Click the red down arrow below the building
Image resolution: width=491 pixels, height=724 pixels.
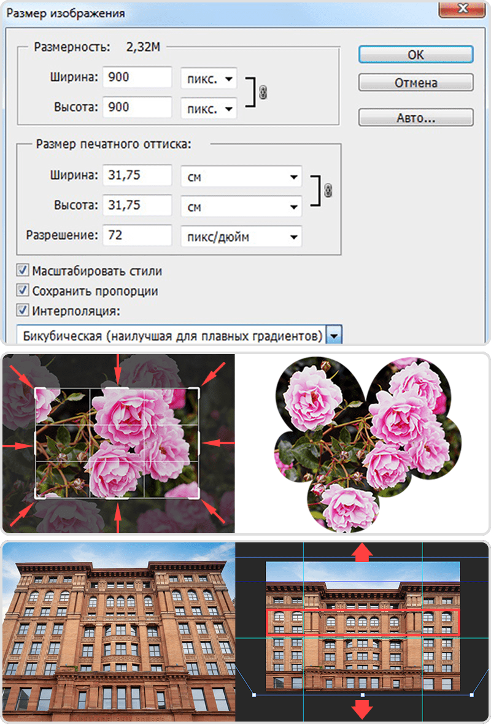[363, 710]
